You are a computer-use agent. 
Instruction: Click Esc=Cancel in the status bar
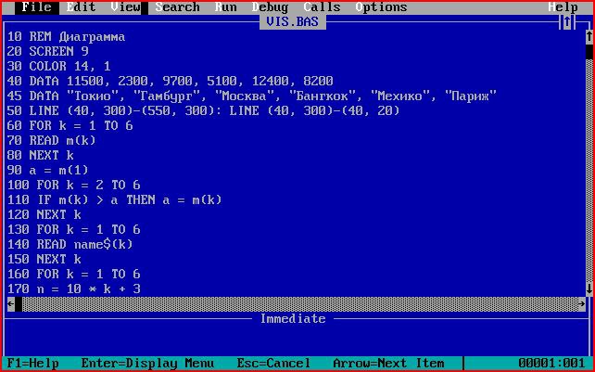pos(273,363)
